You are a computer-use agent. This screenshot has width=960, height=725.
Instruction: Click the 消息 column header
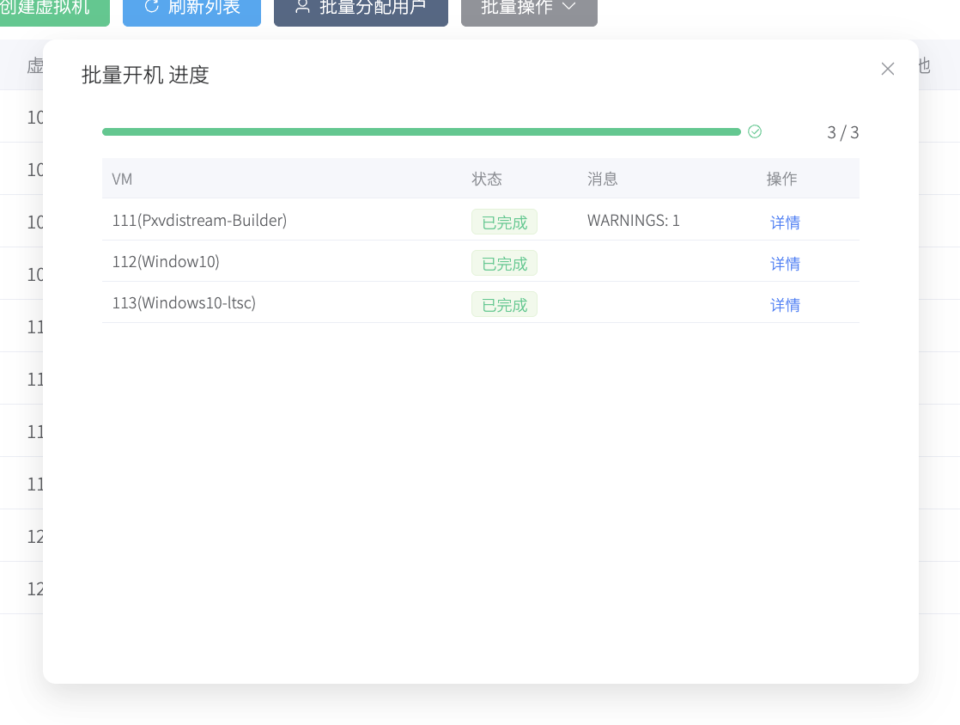603,179
